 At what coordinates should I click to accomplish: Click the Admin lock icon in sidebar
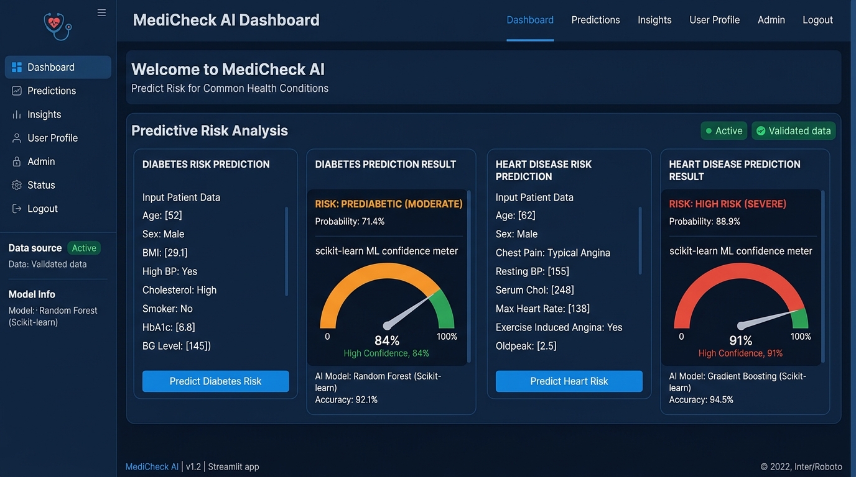coord(17,161)
